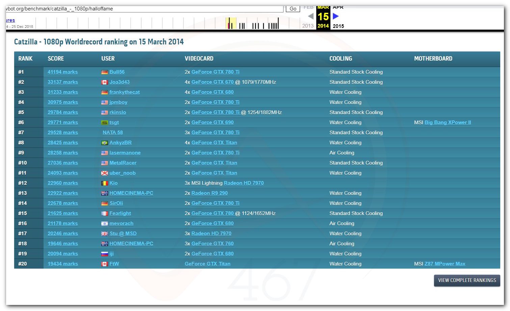Open the 30975 marks score link
Image resolution: width=510 pixels, height=311 pixels.
click(x=63, y=102)
